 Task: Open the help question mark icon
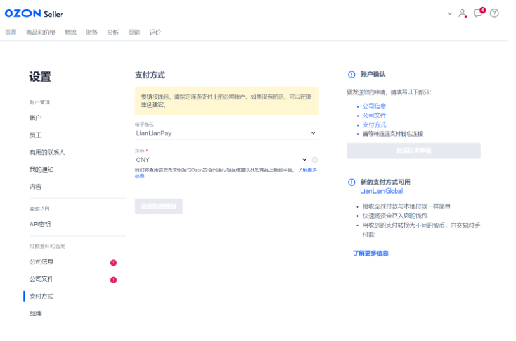[494, 13]
